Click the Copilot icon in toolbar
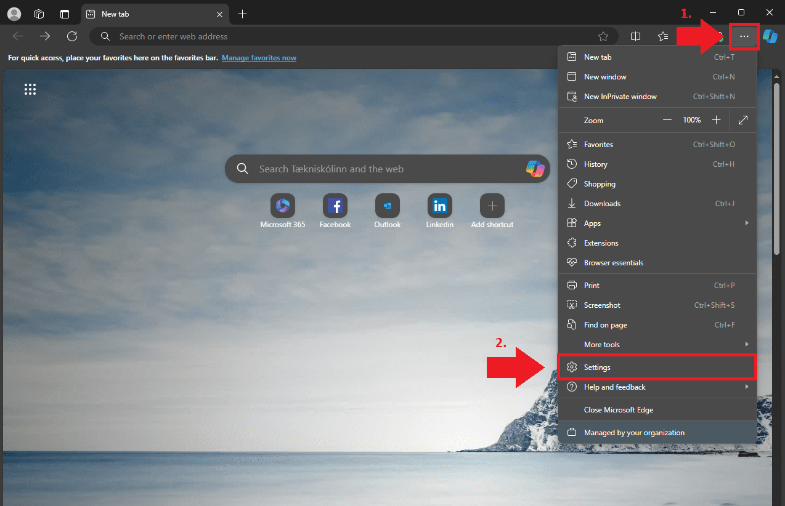The height and width of the screenshot is (506, 785). click(770, 36)
